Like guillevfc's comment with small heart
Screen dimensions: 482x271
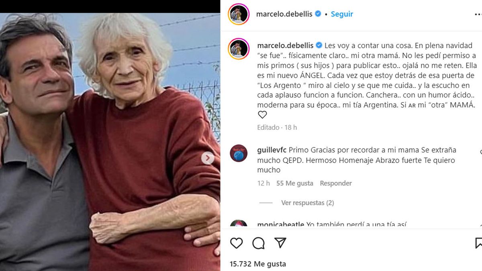pos(480,153)
